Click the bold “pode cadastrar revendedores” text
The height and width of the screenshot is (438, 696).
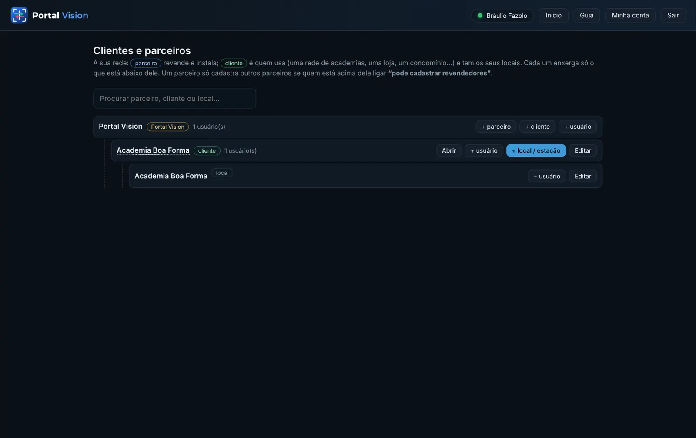439,73
